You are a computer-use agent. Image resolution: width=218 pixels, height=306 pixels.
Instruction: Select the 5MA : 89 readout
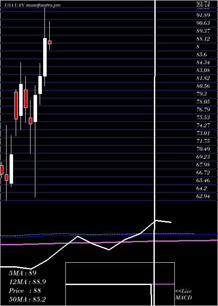coord(23,273)
